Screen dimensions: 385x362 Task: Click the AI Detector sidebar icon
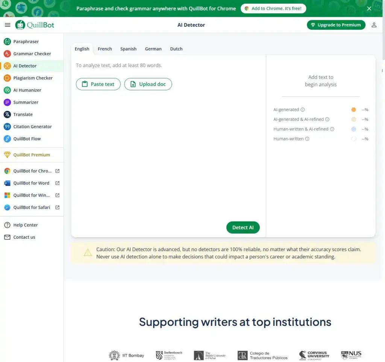click(x=8, y=66)
